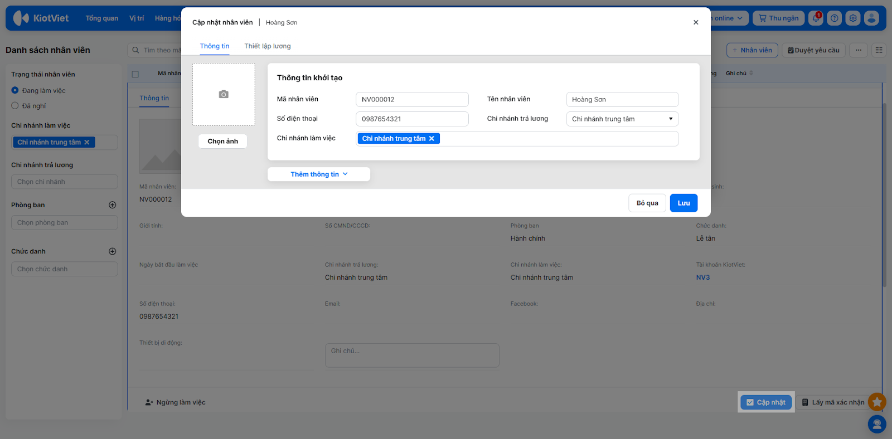Image resolution: width=892 pixels, height=439 pixels.
Task: Click the Số điện thoại input field
Action: [411, 119]
